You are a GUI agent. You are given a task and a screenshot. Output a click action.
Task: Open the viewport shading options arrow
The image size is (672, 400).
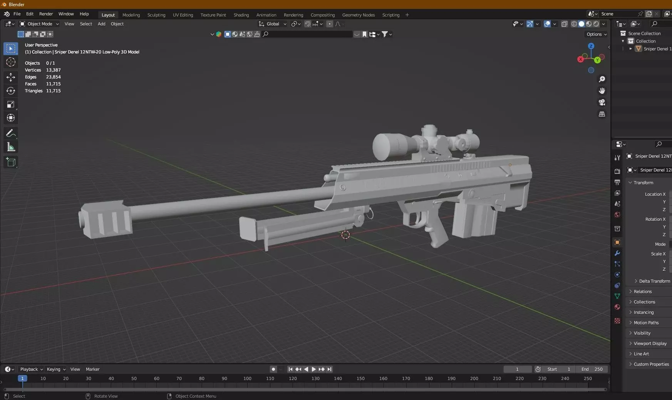[x=604, y=24]
